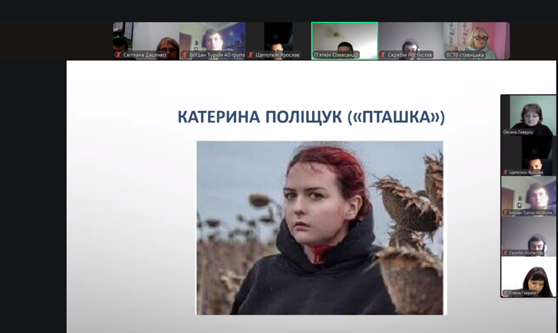Click the П'яткін Олександр name label
The width and height of the screenshot is (558, 333).
[336, 55]
